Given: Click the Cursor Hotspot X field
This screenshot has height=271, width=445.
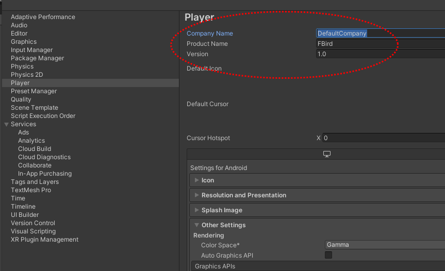Looking at the screenshot, I should point(384,138).
